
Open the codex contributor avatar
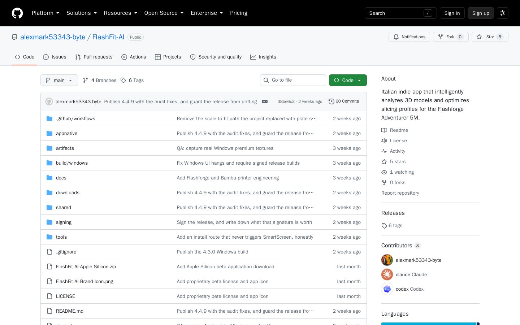pyautogui.click(x=387, y=289)
